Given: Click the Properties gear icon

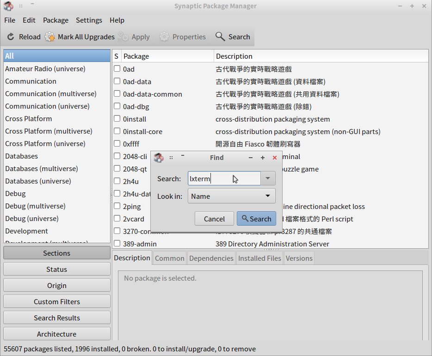Looking at the screenshot, I should pos(164,37).
